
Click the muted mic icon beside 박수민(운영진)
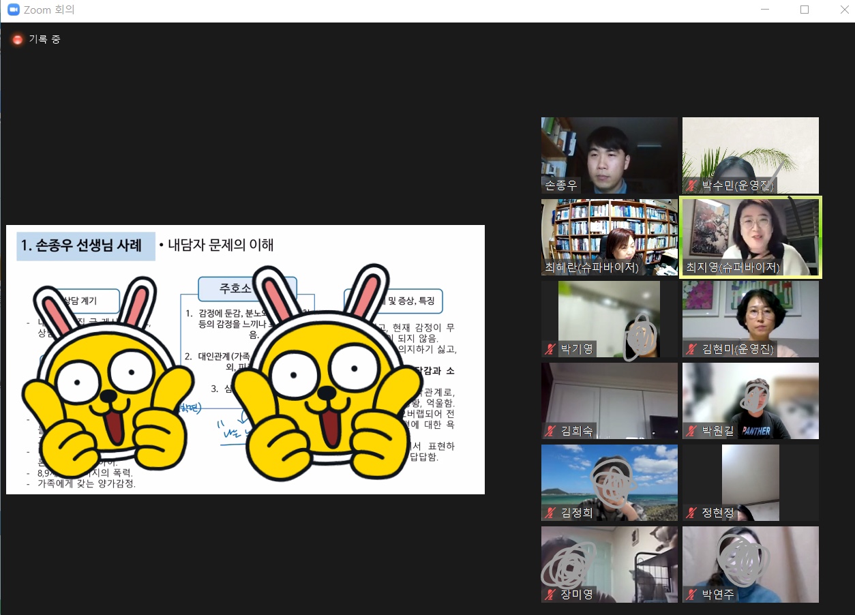tap(692, 185)
